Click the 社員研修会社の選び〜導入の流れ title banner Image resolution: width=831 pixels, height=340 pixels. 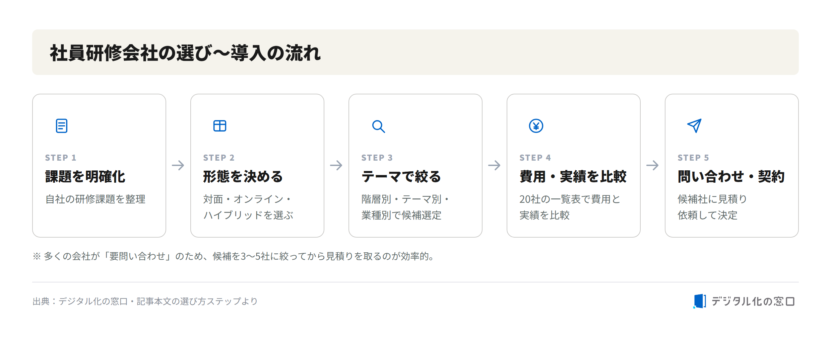(x=415, y=52)
